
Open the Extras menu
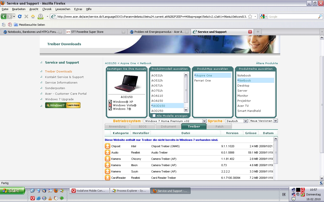pyautogui.click(x=78, y=9)
